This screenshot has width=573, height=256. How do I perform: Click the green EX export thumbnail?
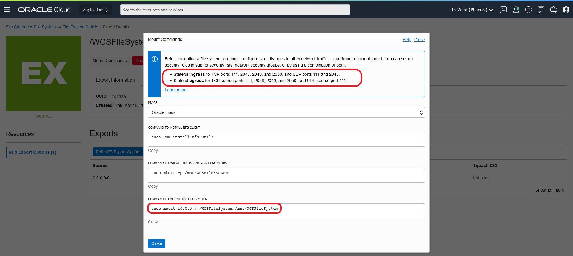44,73
